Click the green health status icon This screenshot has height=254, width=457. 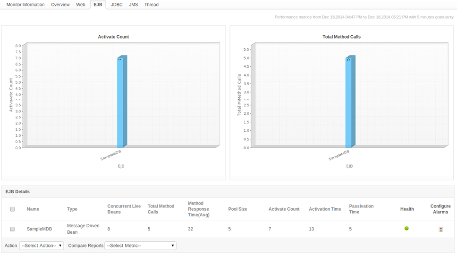pos(406,229)
